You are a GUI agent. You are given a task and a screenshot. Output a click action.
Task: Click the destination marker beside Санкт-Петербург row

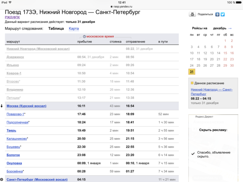[x=2, y=179]
